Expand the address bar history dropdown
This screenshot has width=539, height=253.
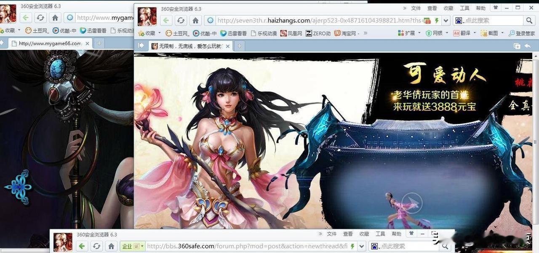pyautogui.click(x=447, y=20)
